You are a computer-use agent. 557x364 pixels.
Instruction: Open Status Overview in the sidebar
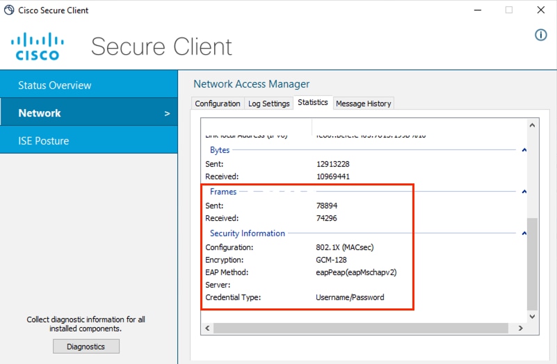point(88,85)
